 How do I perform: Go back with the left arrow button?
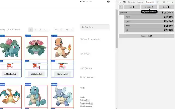[x=121, y=7]
